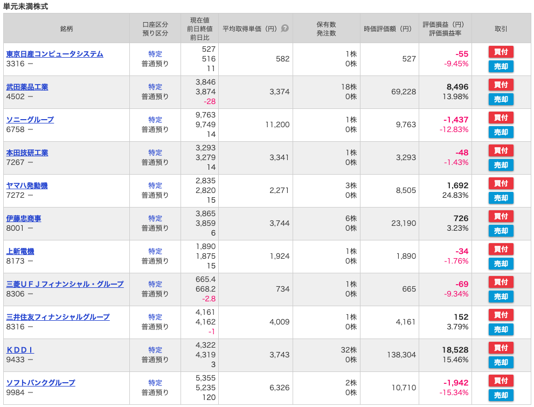Click 買付 in ソニーグループ row

pyautogui.click(x=501, y=118)
